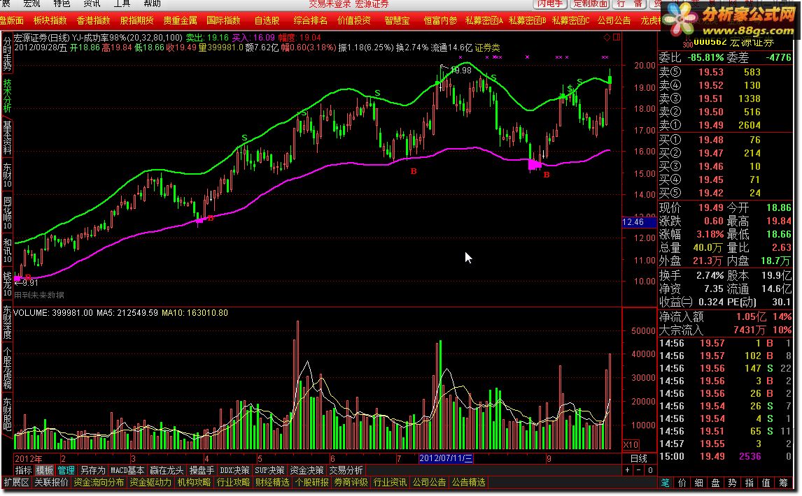The image size is (802, 496).
Task: Open the 宏观 menu
Action: [x=31, y=3]
